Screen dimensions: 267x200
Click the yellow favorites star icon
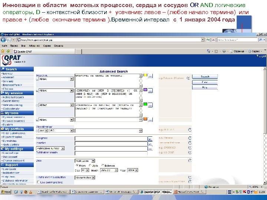click(3, 51)
